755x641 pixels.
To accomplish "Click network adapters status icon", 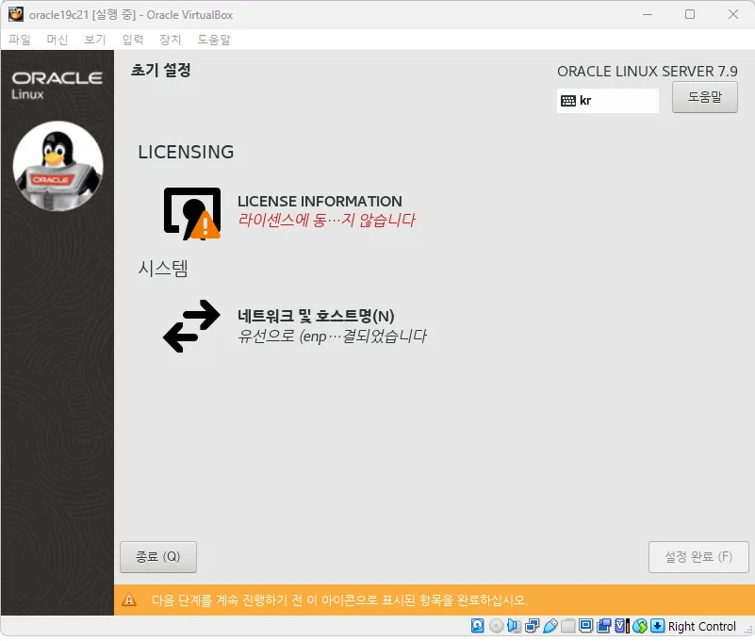I will point(532,626).
